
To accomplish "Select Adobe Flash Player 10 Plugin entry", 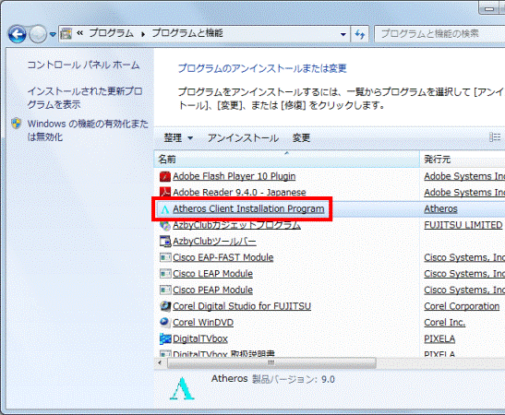I will [x=234, y=176].
